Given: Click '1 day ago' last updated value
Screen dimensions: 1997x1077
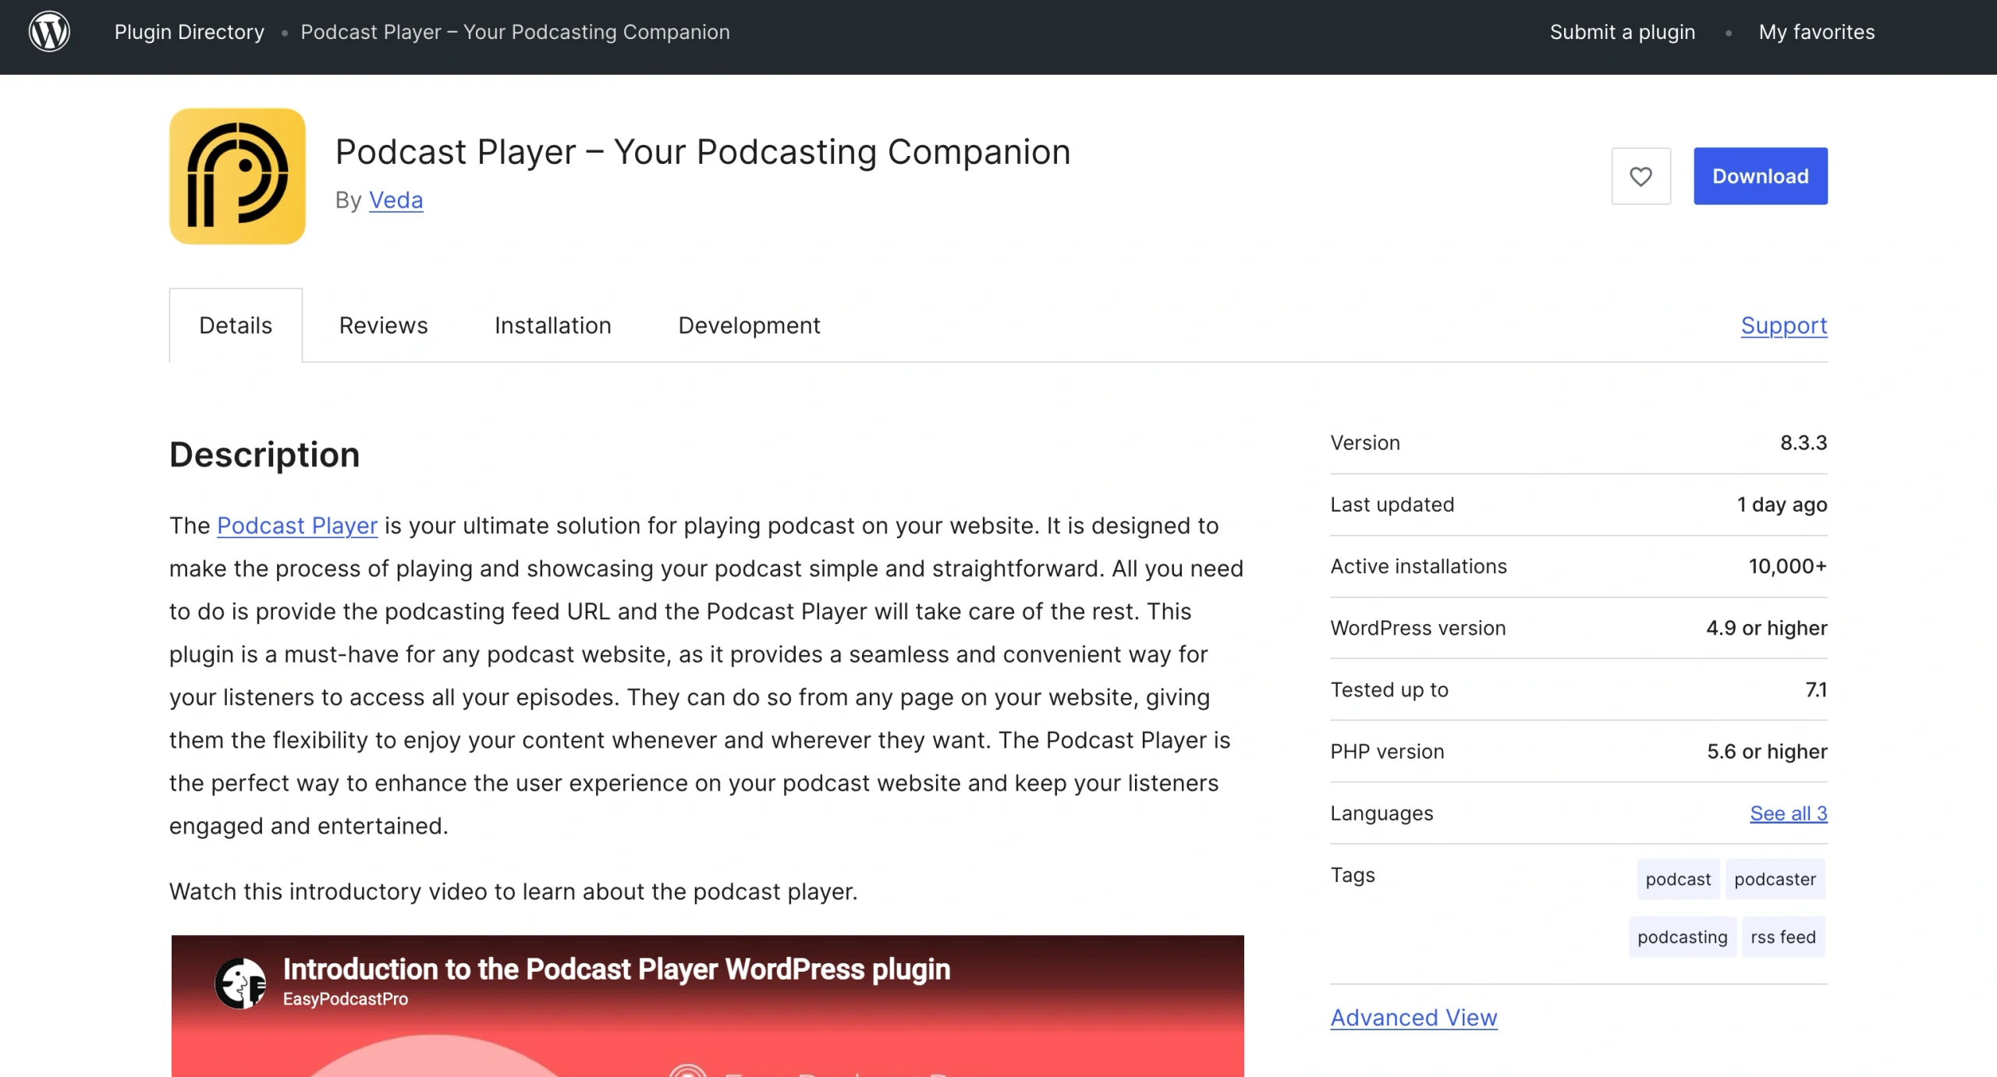Looking at the screenshot, I should [x=1782, y=505].
